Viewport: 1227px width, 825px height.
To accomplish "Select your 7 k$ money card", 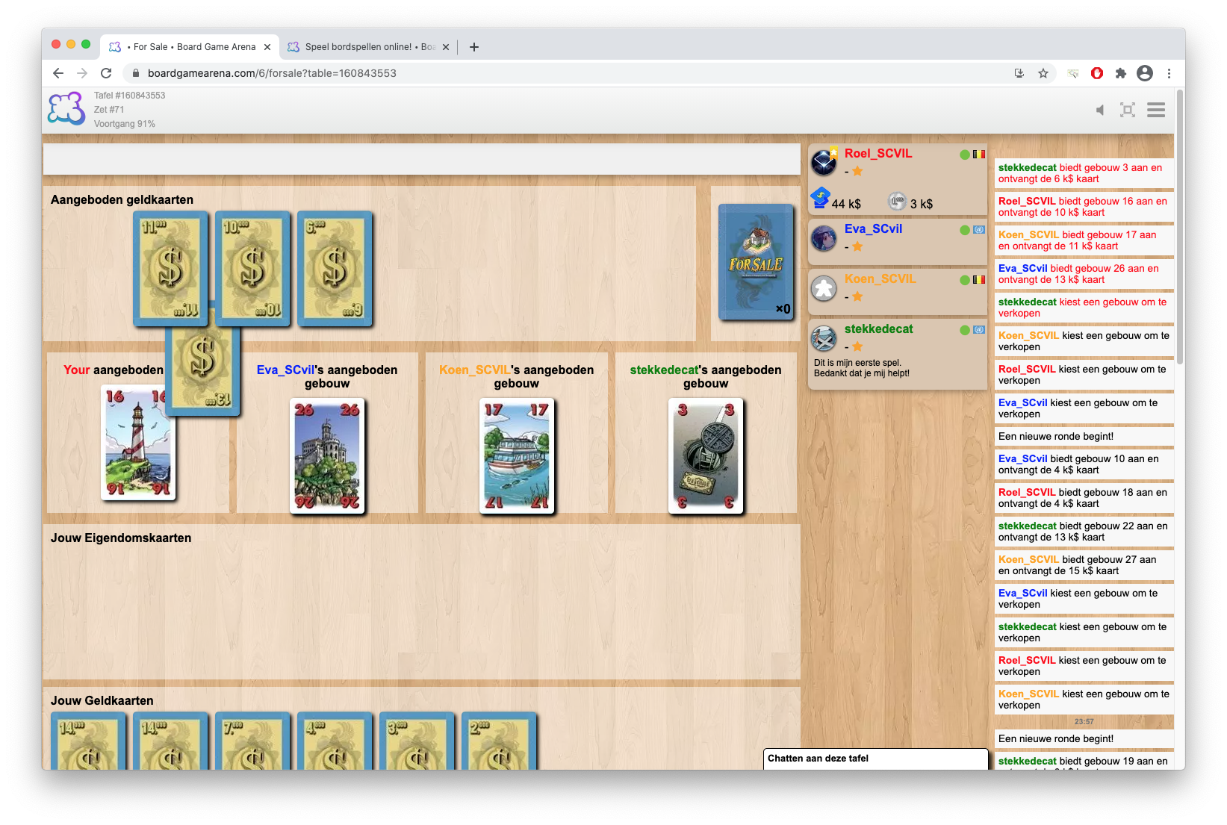I will coord(252,741).
